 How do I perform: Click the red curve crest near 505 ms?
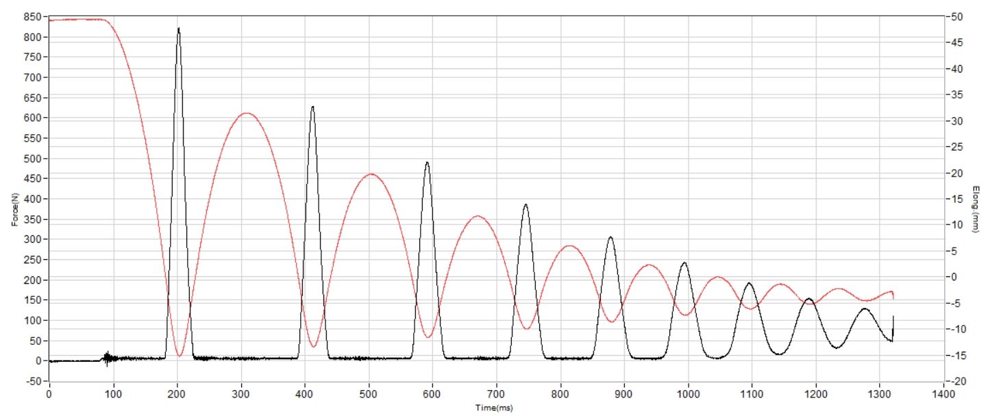tap(371, 174)
